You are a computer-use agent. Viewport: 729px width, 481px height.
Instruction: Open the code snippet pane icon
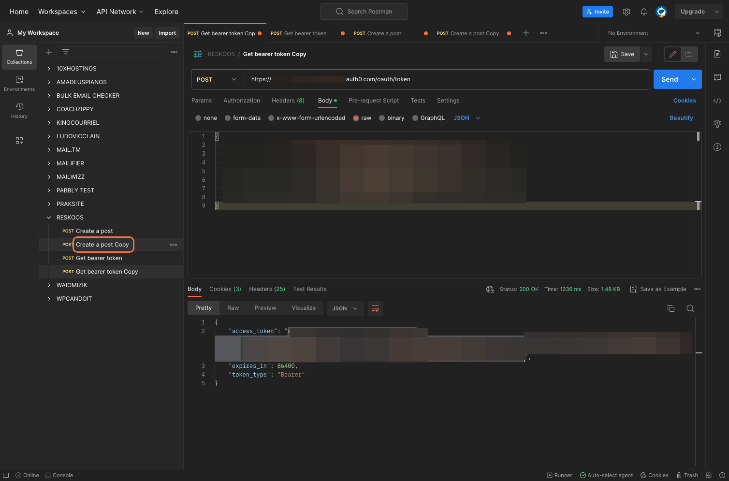[717, 101]
